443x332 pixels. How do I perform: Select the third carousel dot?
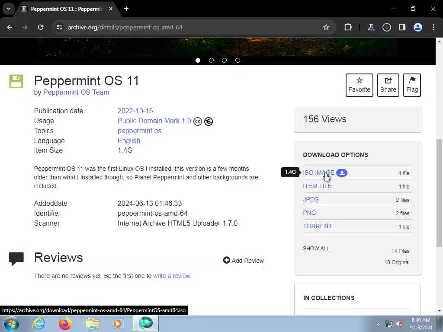[225, 60]
